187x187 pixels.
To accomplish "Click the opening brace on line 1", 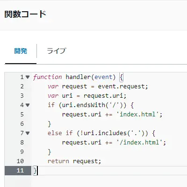I will (x=121, y=77).
